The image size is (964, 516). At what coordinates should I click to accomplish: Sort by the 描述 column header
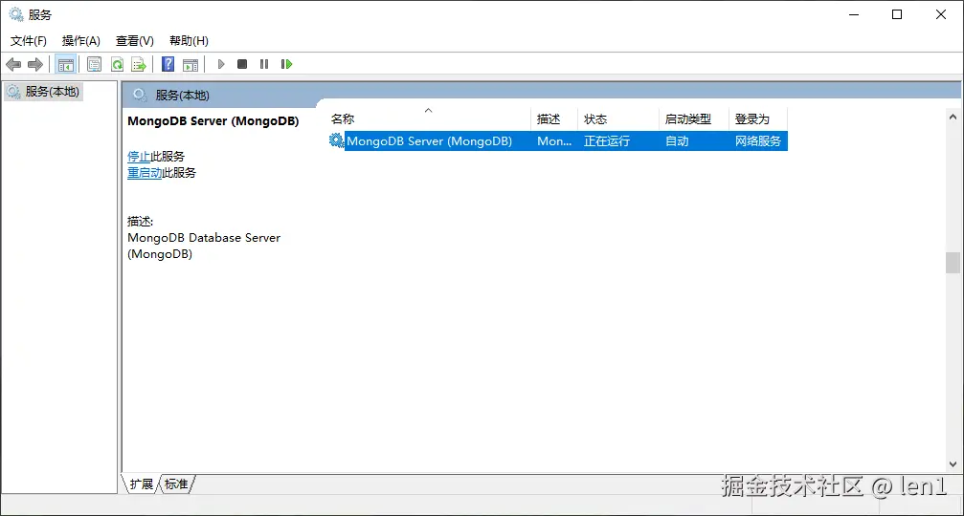pos(554,119)
